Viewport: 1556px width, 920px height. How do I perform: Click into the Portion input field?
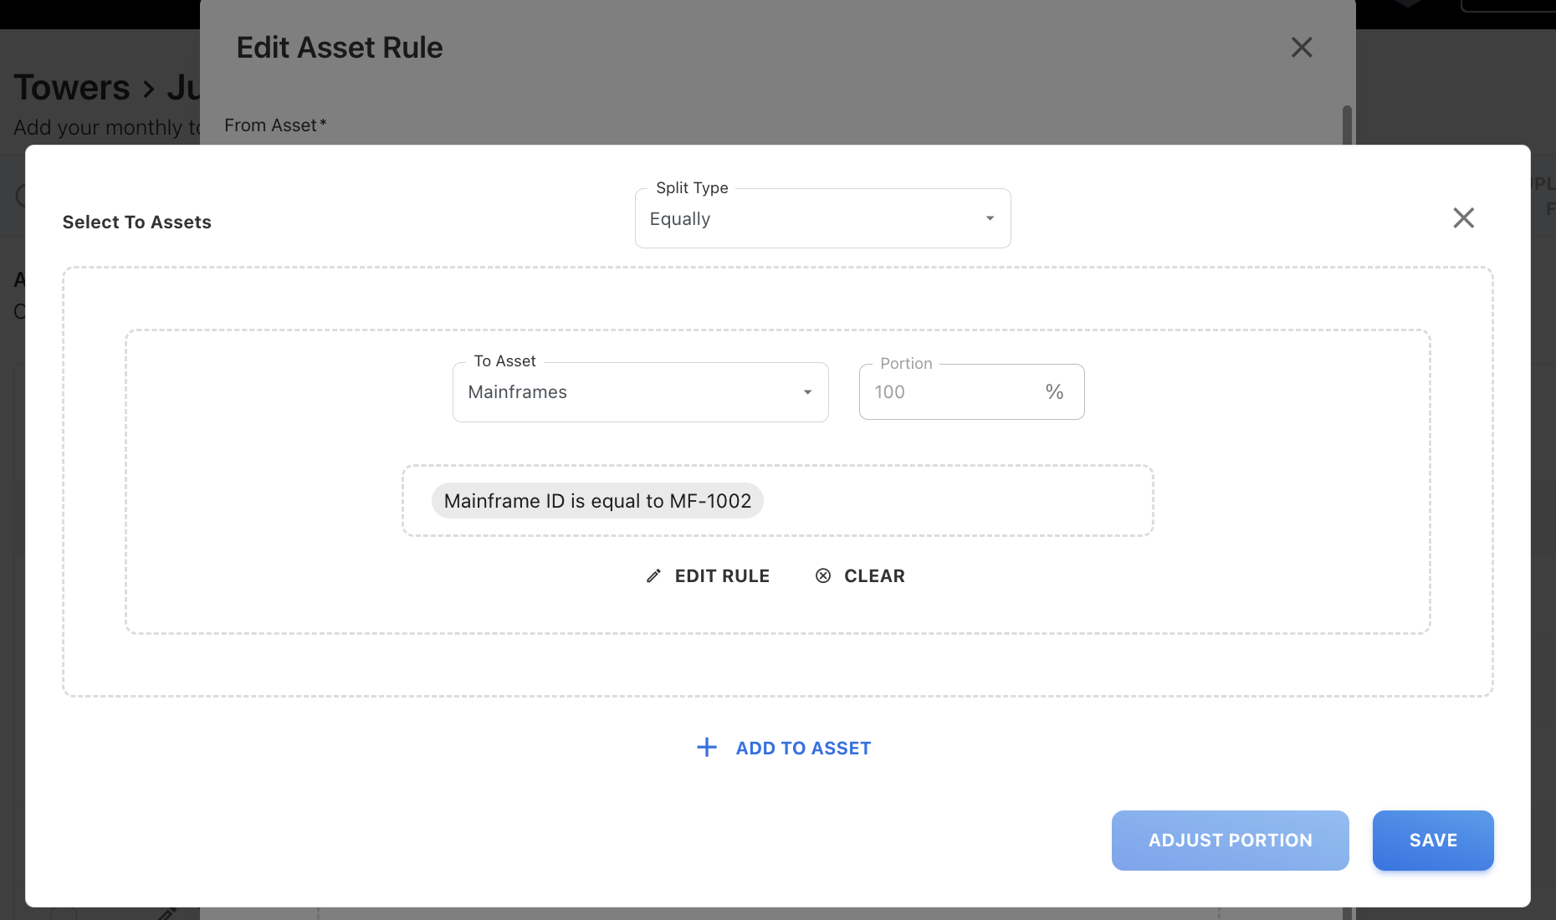(x=945, y=392)
